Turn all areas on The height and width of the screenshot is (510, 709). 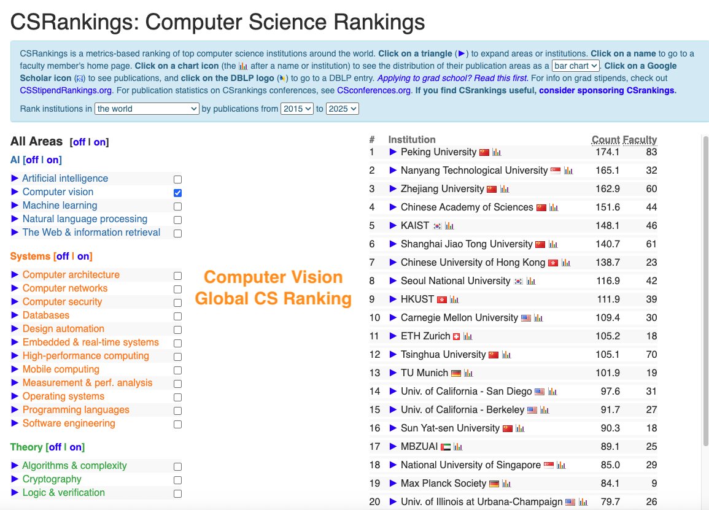[x=99, y=142]
